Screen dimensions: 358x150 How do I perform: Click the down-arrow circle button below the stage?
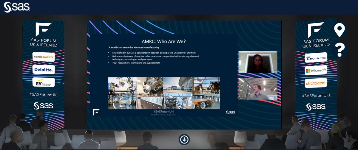(x=184, y=139)
